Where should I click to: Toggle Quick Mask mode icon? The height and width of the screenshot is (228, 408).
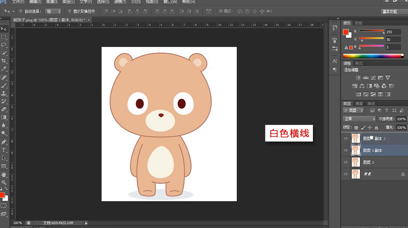(x=4, y=206)
